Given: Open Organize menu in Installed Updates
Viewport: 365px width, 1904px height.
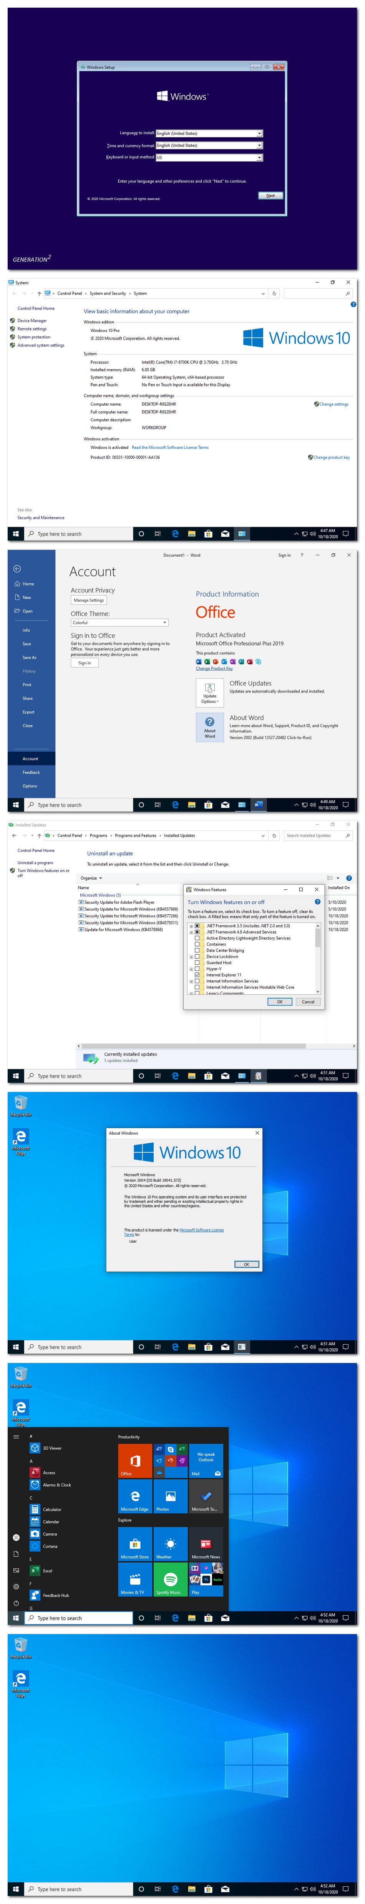Looking at the screenshot, I should 91,878.
